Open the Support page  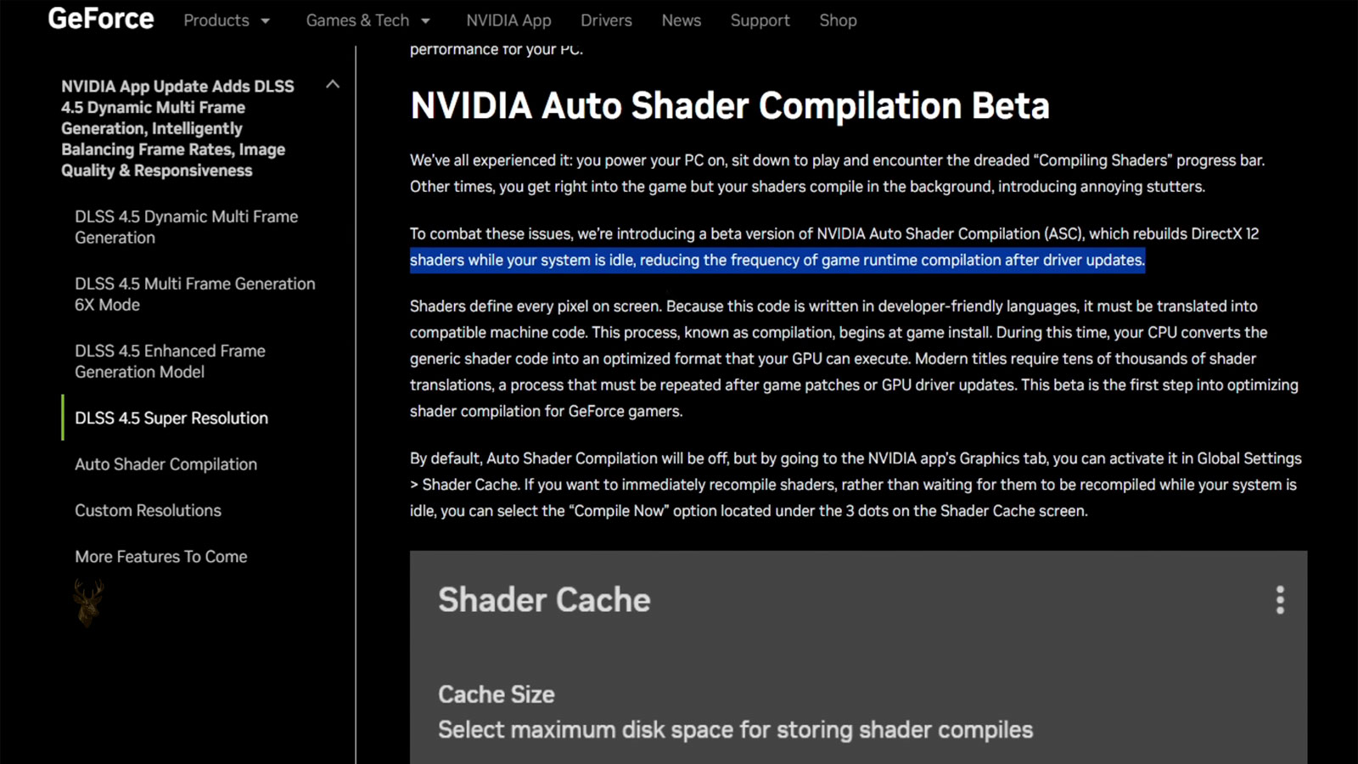click(760, 20)
